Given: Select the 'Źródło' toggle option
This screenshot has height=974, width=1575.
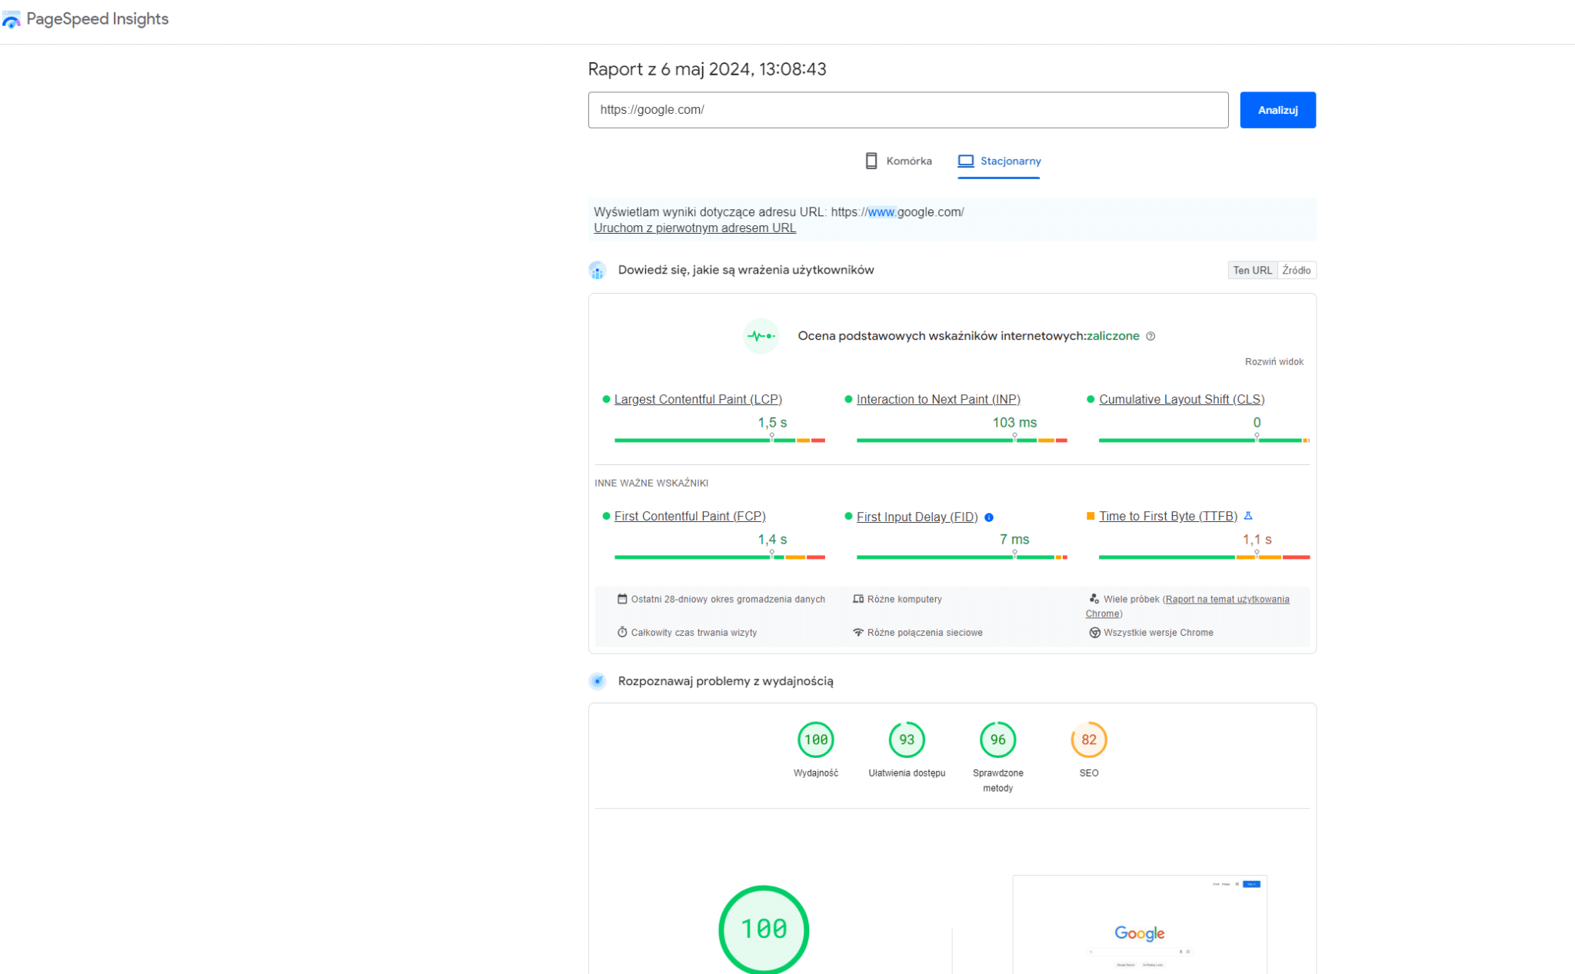Looking at the screenshot, I should click(x=1297, y=270).
